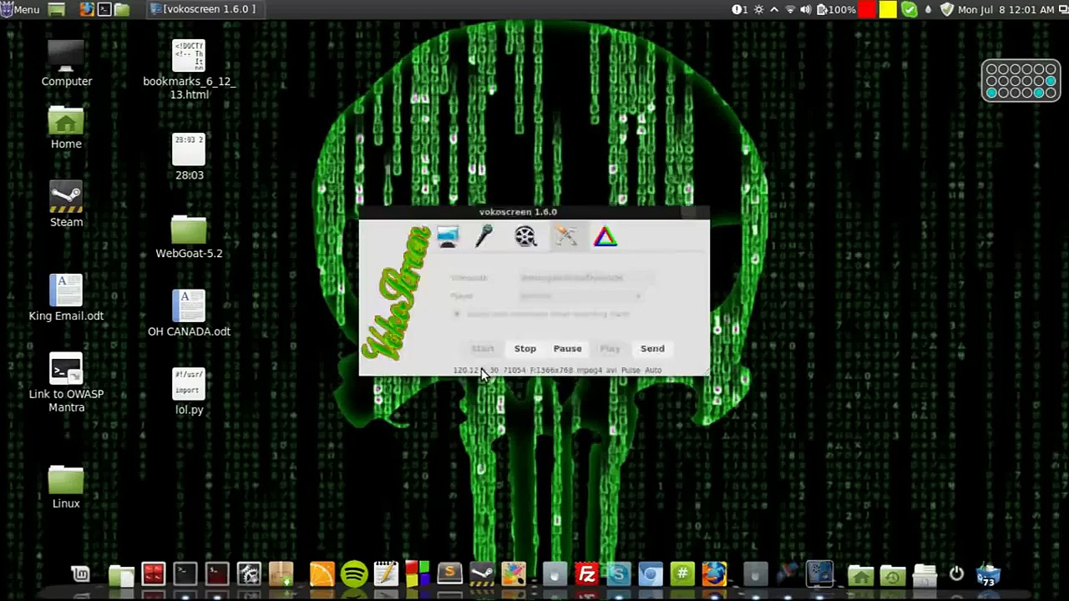This screenshot has width=1069, height=601.
Task: Click the Stop button in vokoscreen
Action: [x=525, y=349]
